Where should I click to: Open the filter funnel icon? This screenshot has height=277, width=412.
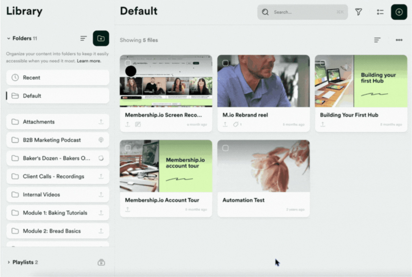358,12
